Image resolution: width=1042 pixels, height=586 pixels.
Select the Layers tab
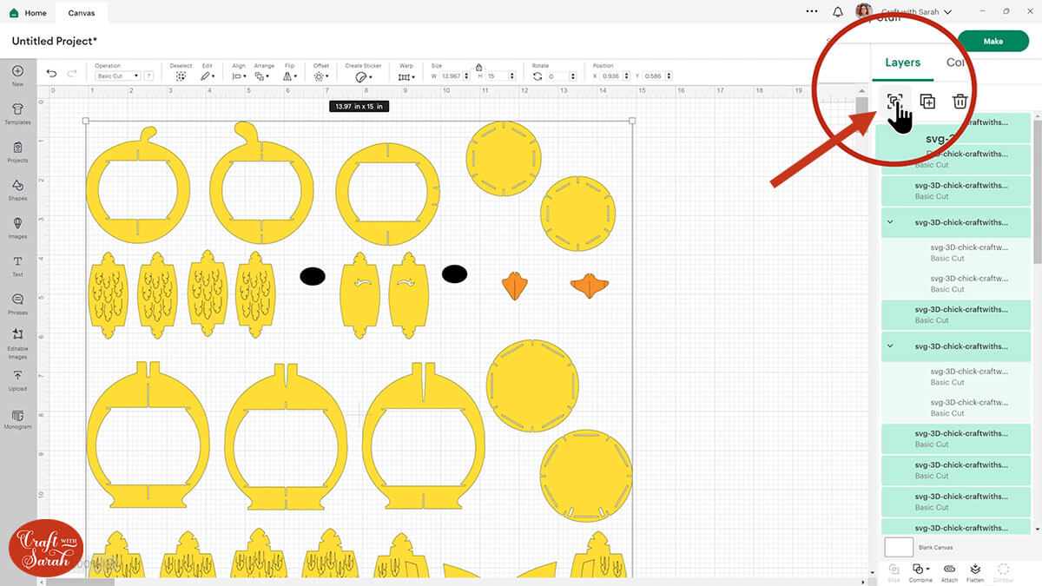tap(902, 63)
